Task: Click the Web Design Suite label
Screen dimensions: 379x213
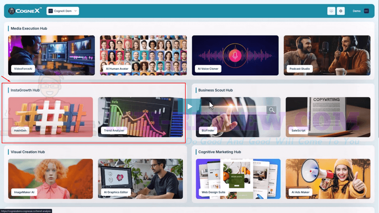Action: 214,192
